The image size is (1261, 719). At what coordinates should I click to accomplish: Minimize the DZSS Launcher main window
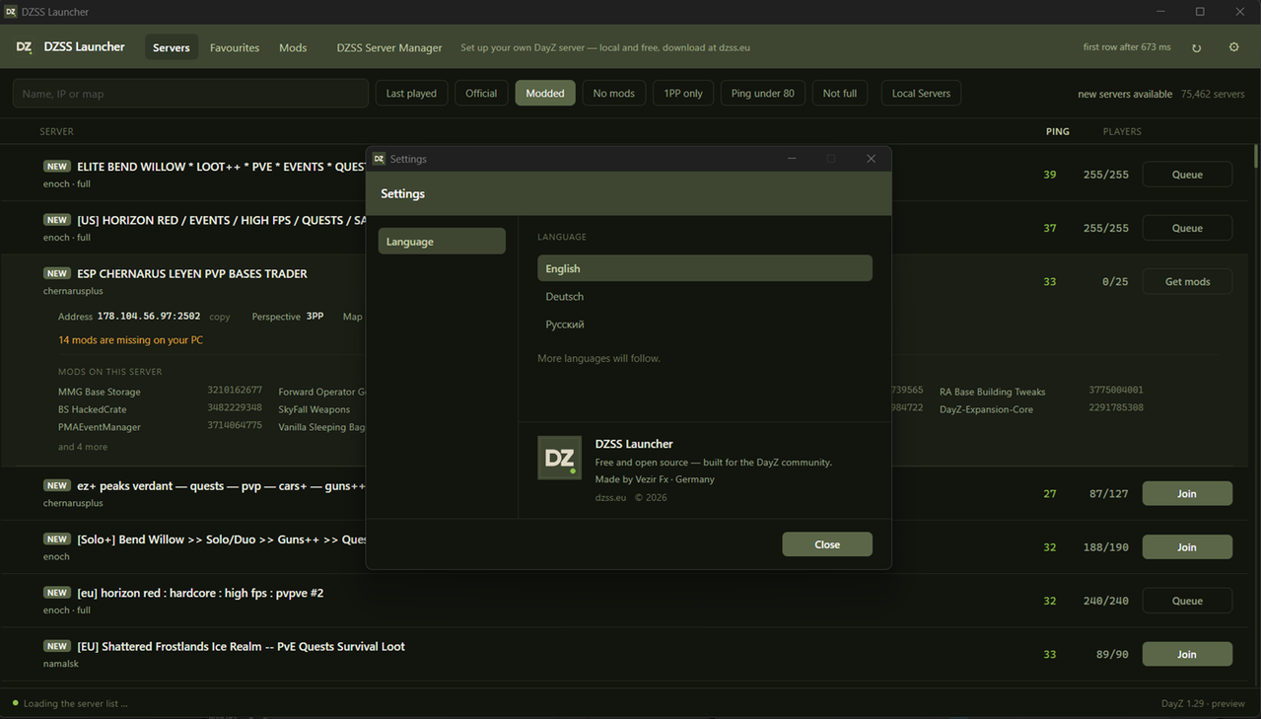coord(1160,12)
